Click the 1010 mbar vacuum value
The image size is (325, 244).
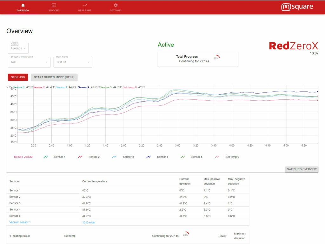[89, 222]
